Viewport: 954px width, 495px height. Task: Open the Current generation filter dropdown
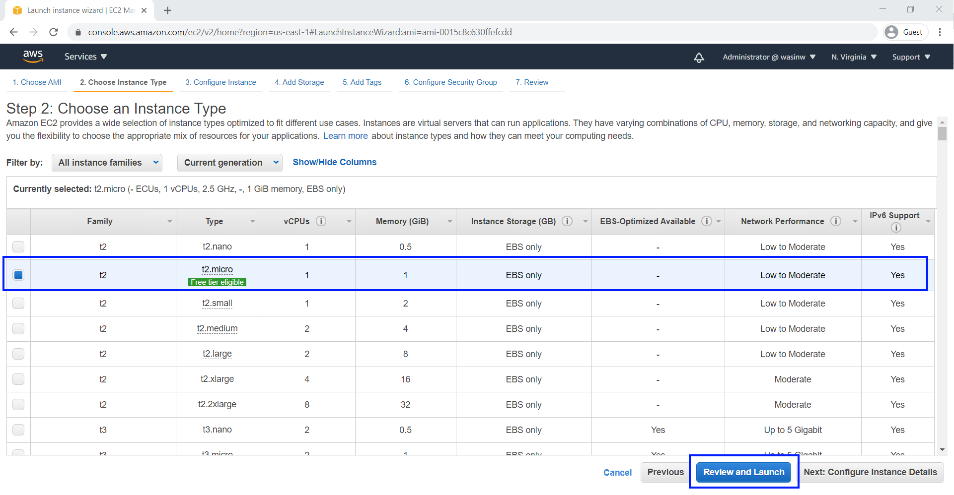point(229,162)
